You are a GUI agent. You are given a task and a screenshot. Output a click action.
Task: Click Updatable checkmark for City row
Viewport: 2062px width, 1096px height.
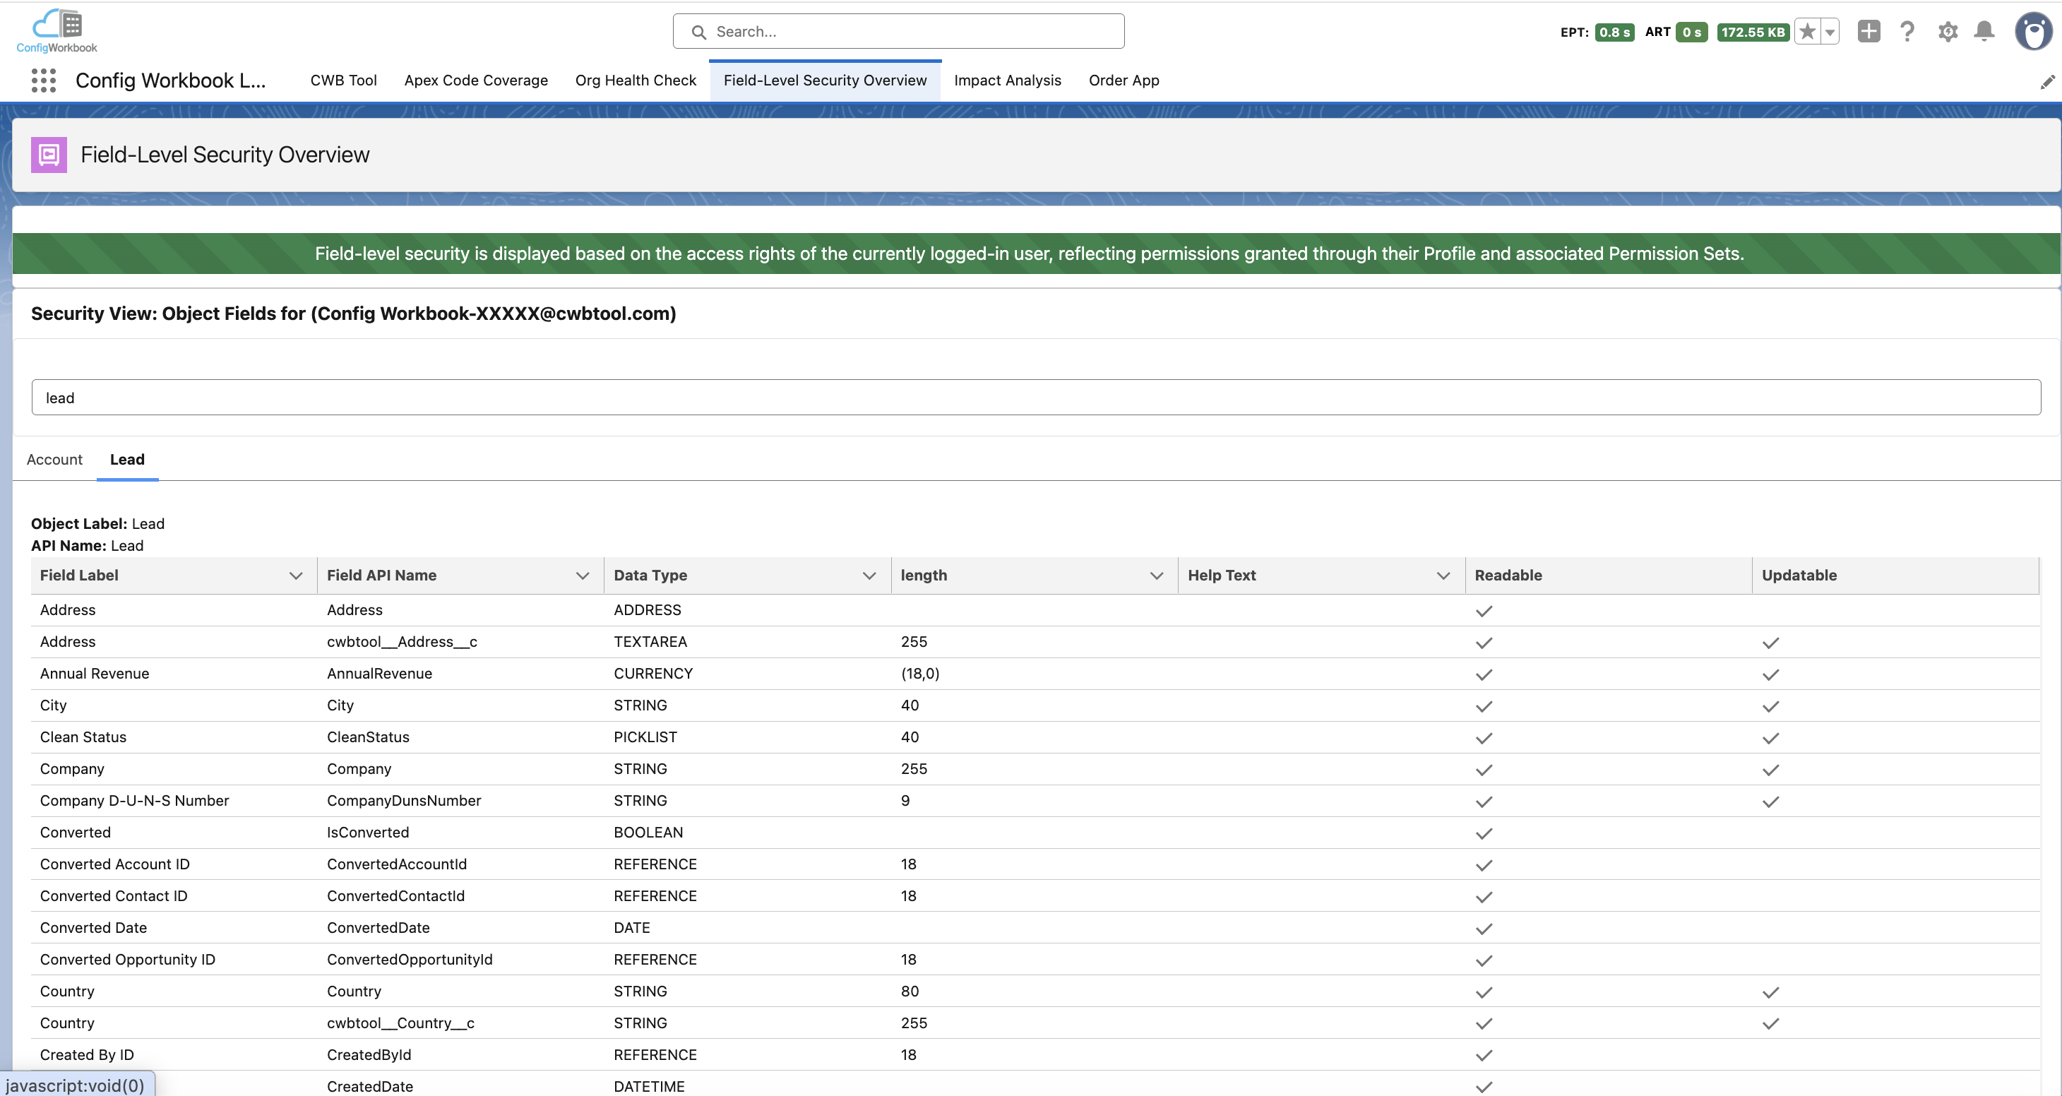coord(1770,707)
